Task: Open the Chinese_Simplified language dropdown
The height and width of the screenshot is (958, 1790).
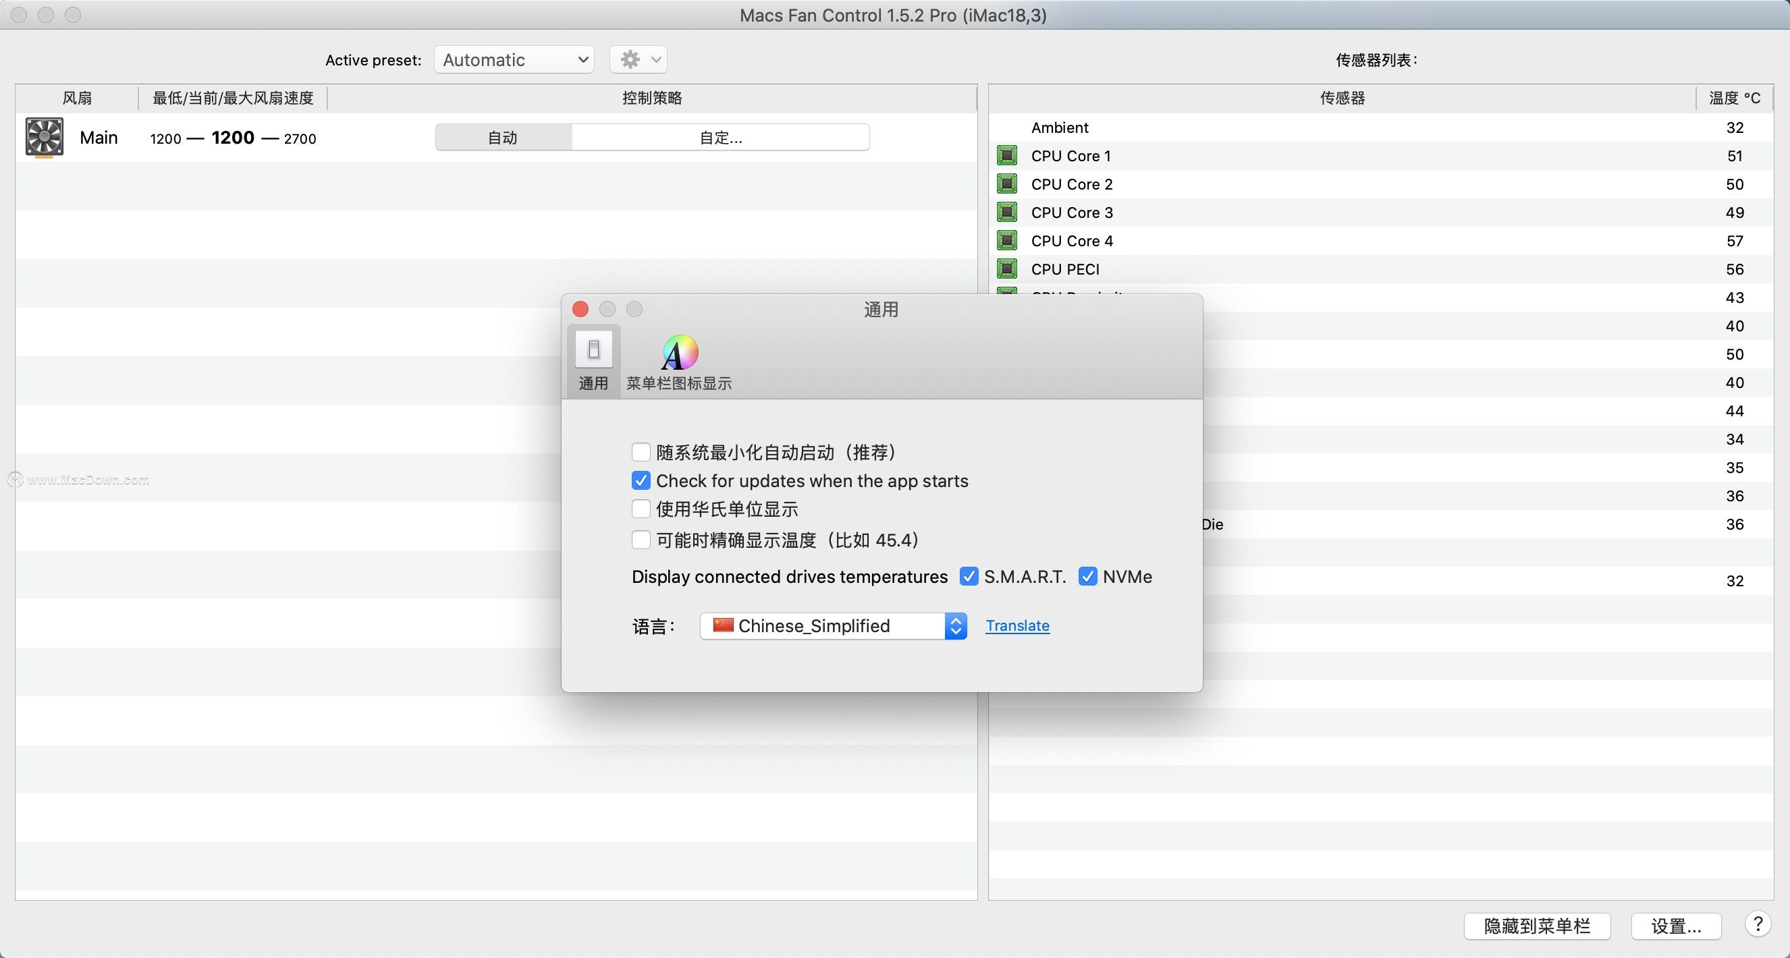Action: [x=833, y=626]
